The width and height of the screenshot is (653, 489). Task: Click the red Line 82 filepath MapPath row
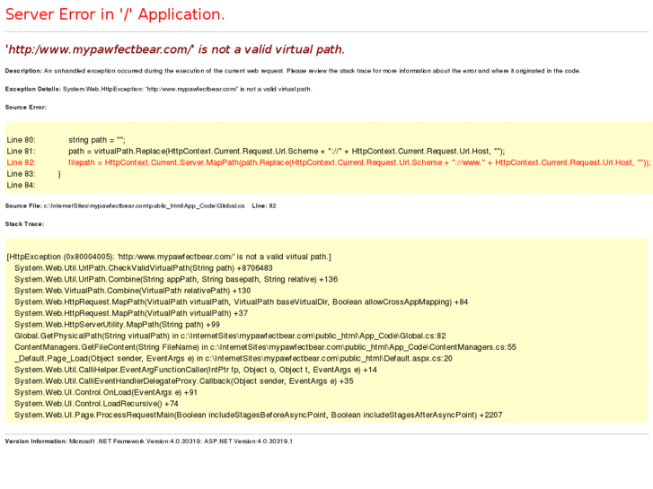click(x=328, y=162)
